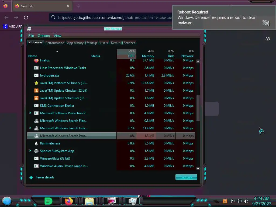Image resolution: width=276 pixels, height=207 pixels.
Task: Click the process list vertical scrollbar thumb
Action: (198, 108)
